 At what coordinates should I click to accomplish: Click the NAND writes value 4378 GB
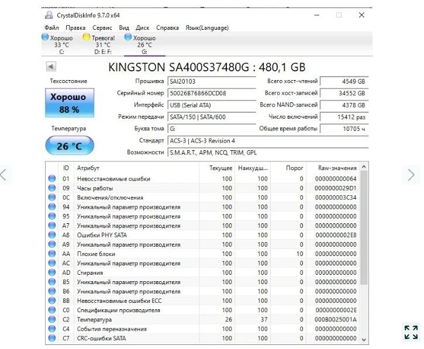pos(344,105)
